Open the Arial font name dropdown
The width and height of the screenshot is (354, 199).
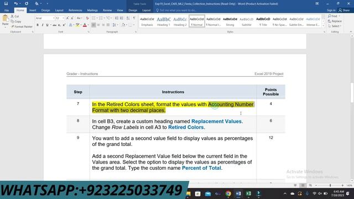(54, 18)
